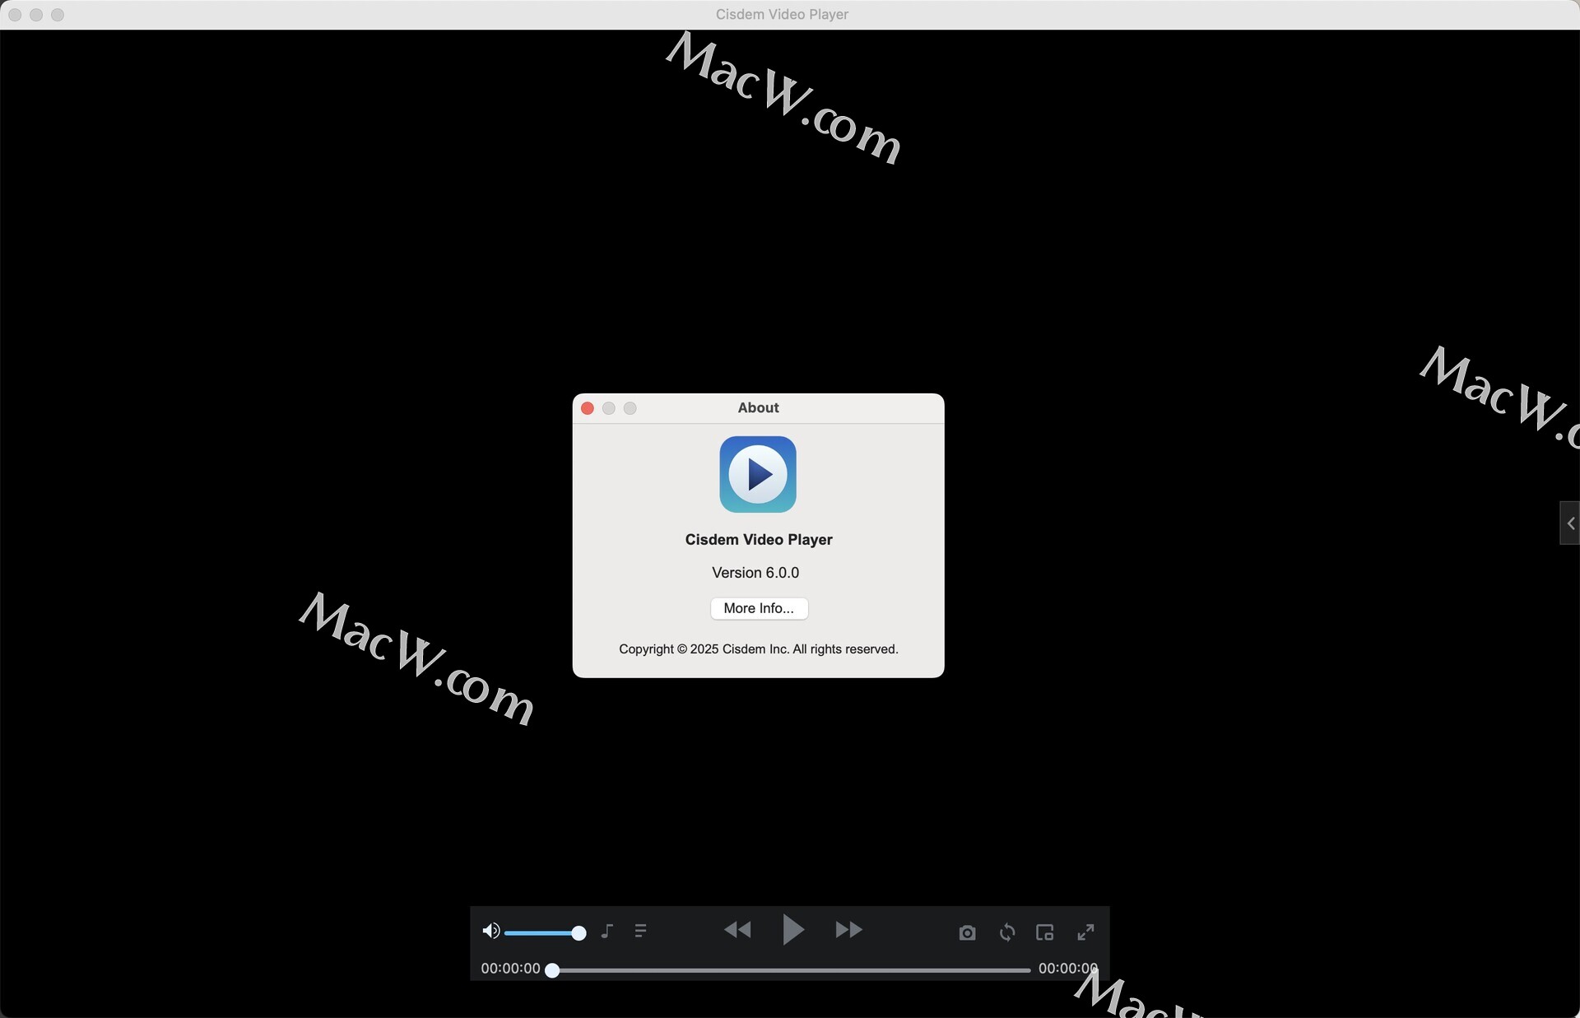1580x1018 pixels.
Task: Click the elapsed time 00:00:00 label
Action: click(510, 969)
